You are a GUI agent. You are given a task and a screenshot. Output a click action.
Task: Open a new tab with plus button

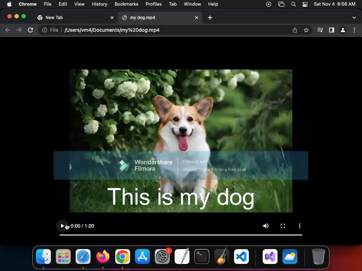click(210, 18)
